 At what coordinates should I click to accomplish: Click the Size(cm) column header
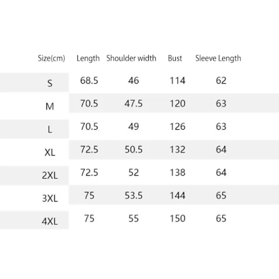pyautogui.click(x=51, y=59)
